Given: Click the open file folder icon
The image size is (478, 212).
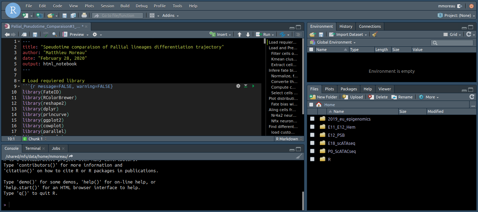Looking at the screenshot, I should coord(50,15).
